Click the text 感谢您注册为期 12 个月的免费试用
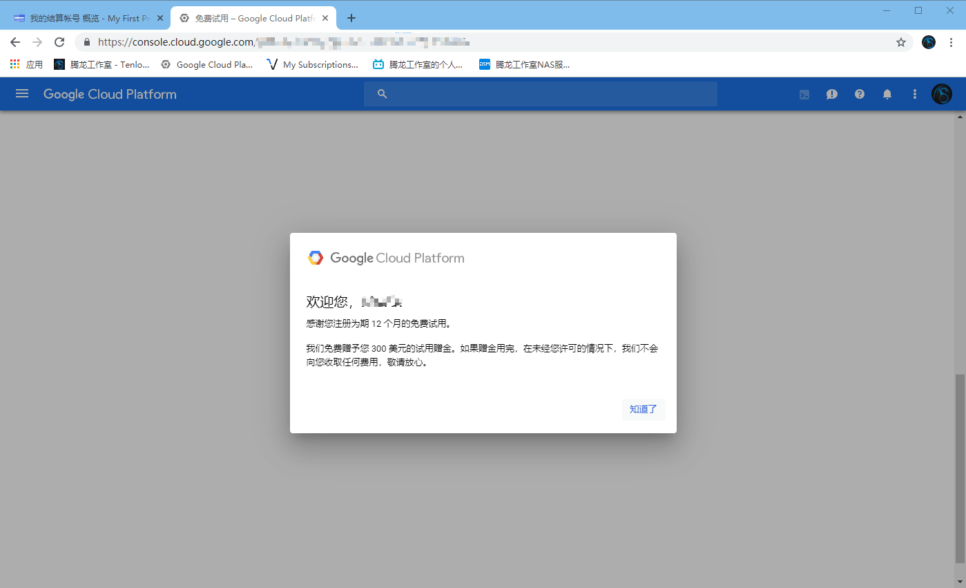Viewport: 966px width, 588px height. point(378,323)
